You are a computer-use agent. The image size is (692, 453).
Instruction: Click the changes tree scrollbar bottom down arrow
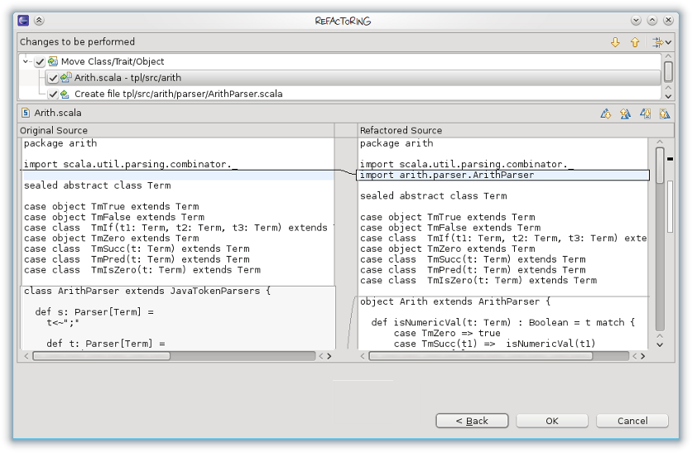[668, 96]
